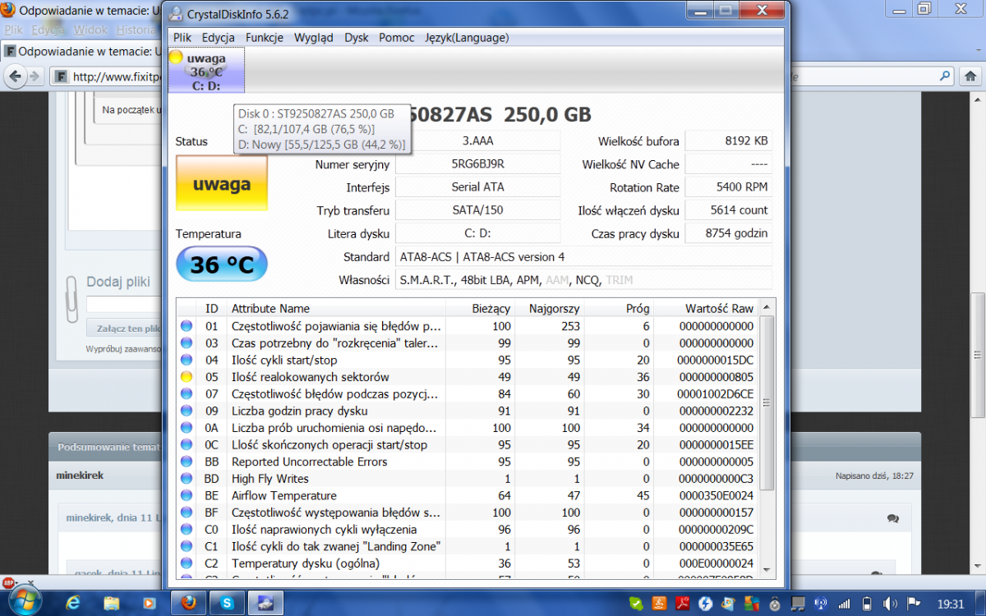The image size is (986, 616).
Task: Click status orb for High Fly Writes row
Action: (x=187, y=479)
